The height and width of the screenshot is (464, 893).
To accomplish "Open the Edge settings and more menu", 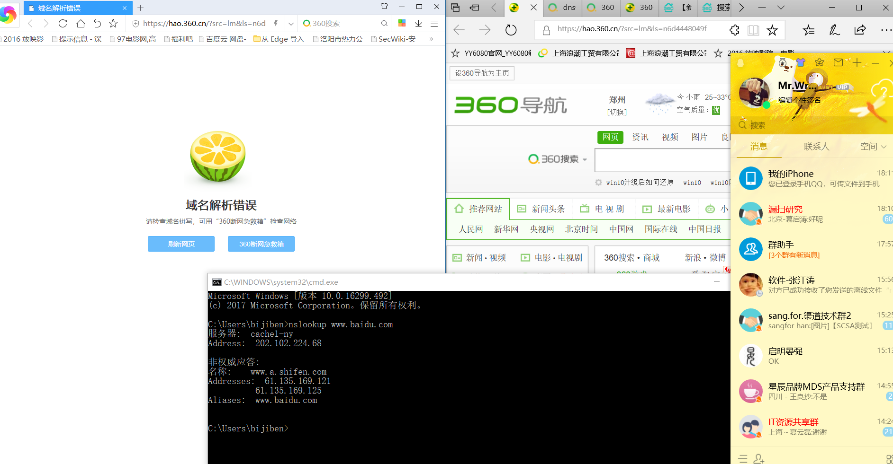I will 886,30.
